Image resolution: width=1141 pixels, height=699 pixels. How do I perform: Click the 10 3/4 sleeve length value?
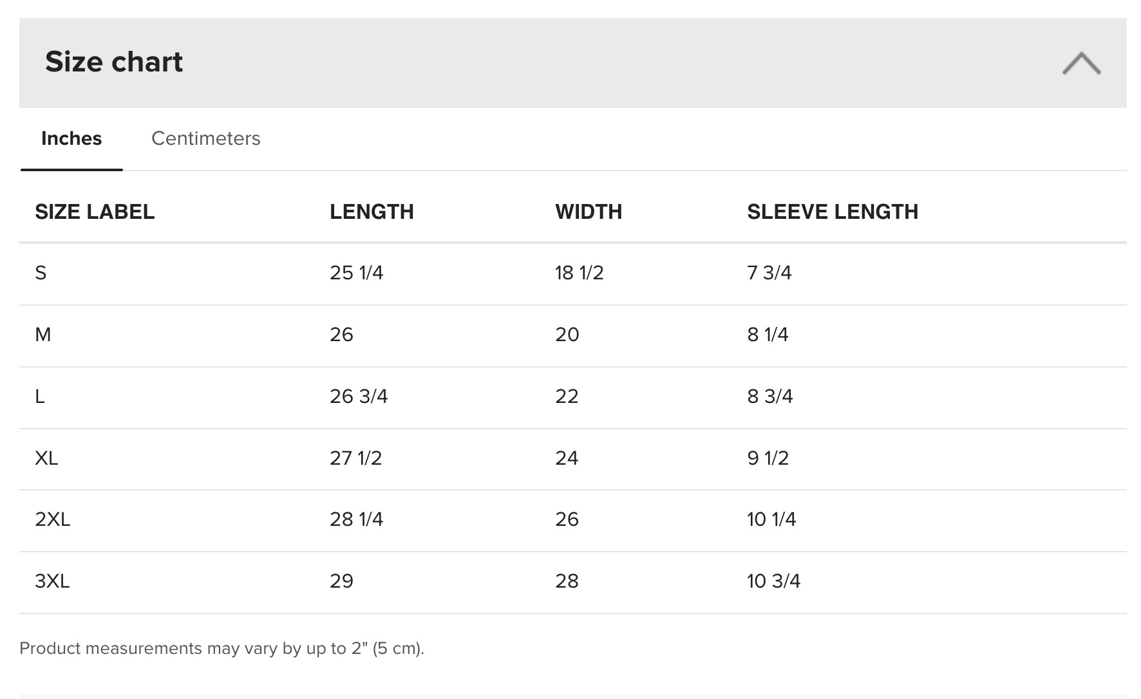pyautogui.click(x=773, y=581)
